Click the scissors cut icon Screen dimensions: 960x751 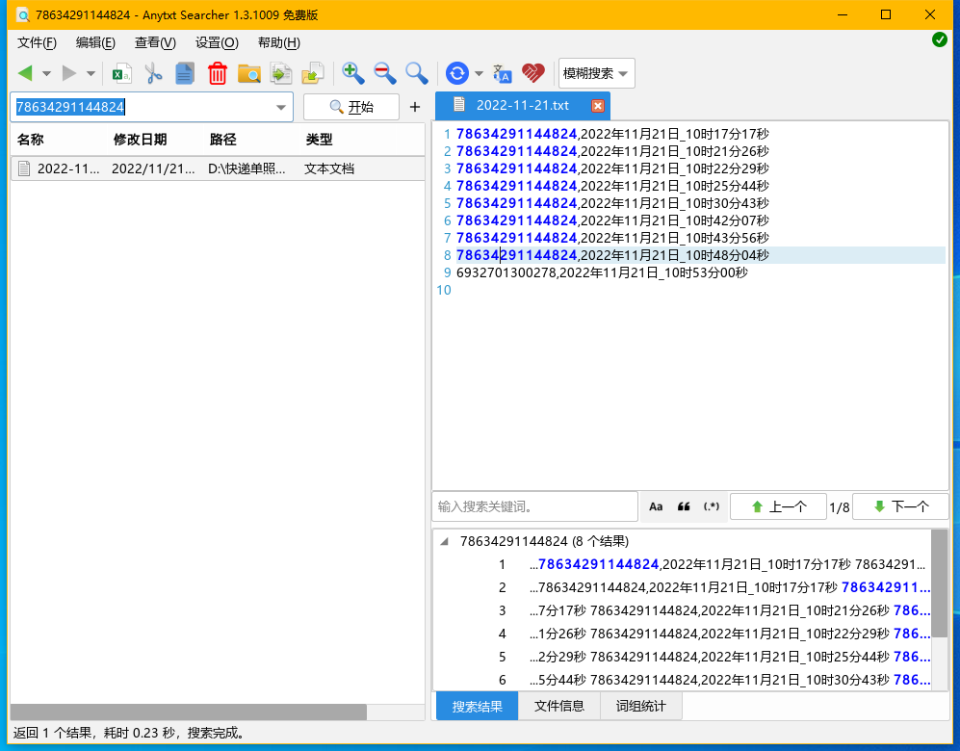tap(153, 73)
